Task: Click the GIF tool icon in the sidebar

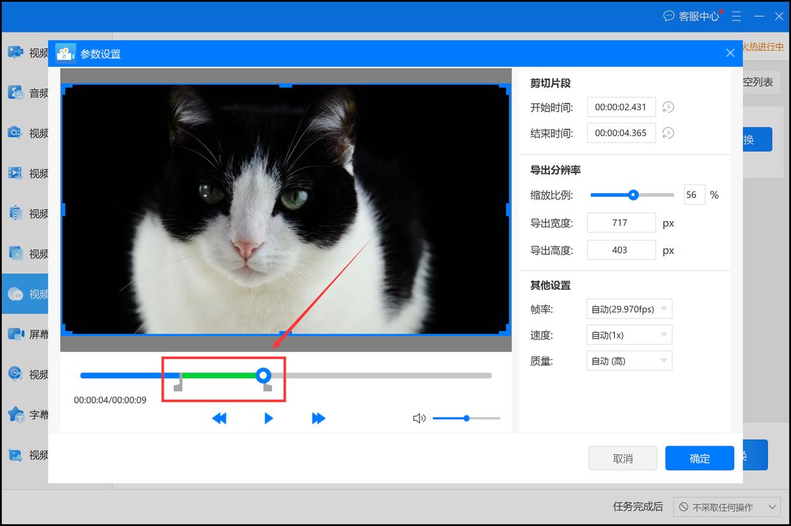Action: (16, 294)
